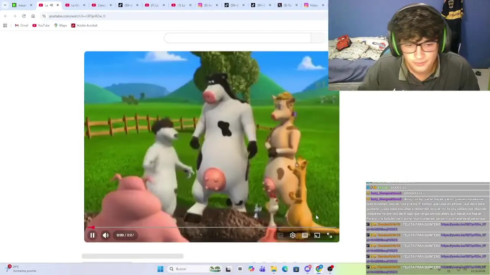Pause the YouTube video

92,235
